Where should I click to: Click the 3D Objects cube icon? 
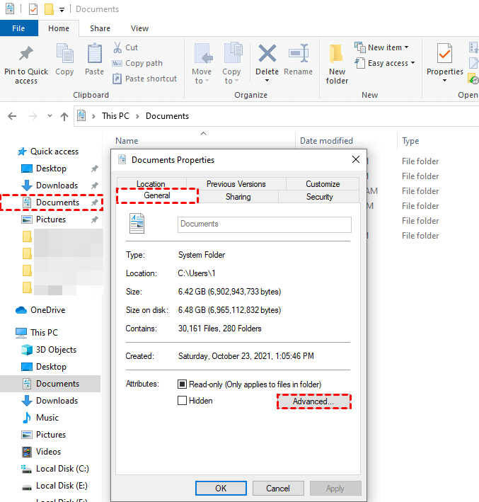pos(27,350)
